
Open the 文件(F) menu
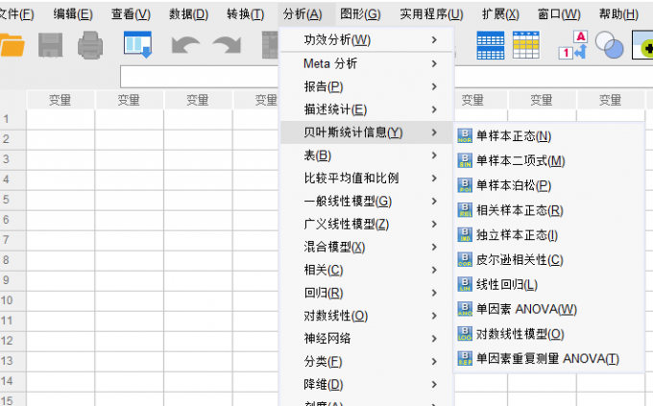[15, 14]
